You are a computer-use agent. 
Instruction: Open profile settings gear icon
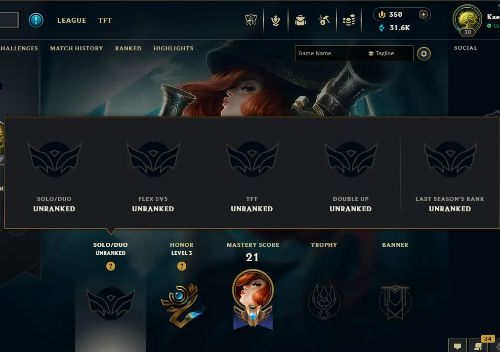click(424, 54)
